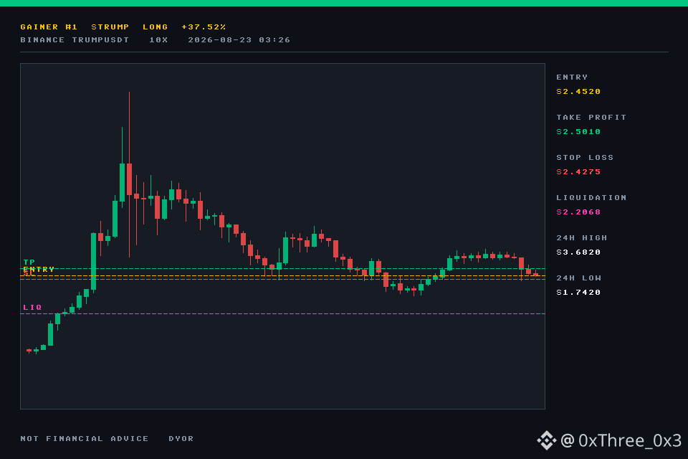Click the tallest red candle's upper wick

coord(129,128)
